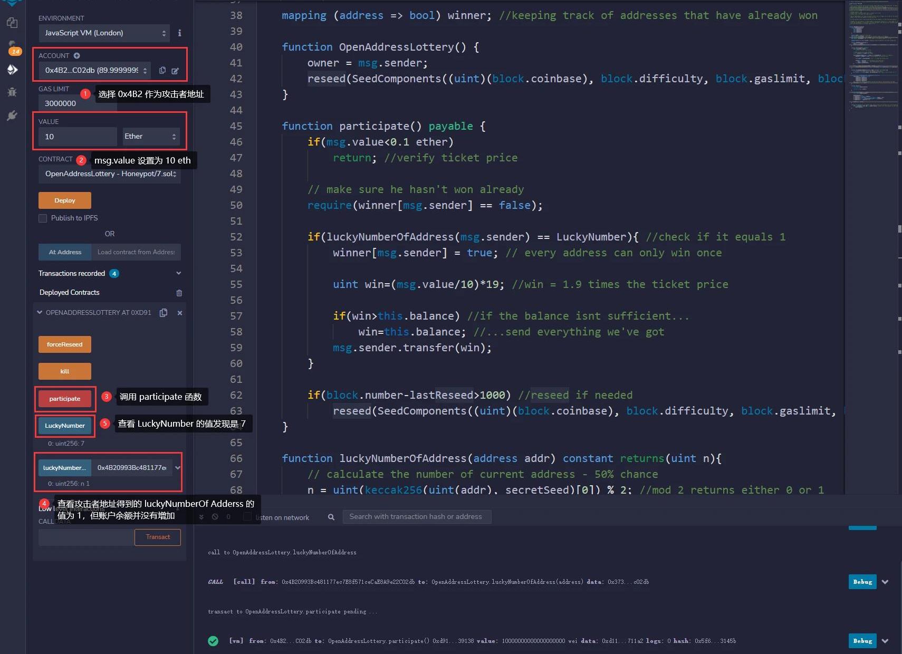902x654 pixels.
Task: Open the Debugger bug icon in sidebar
Action: click(x=12, y=92)
